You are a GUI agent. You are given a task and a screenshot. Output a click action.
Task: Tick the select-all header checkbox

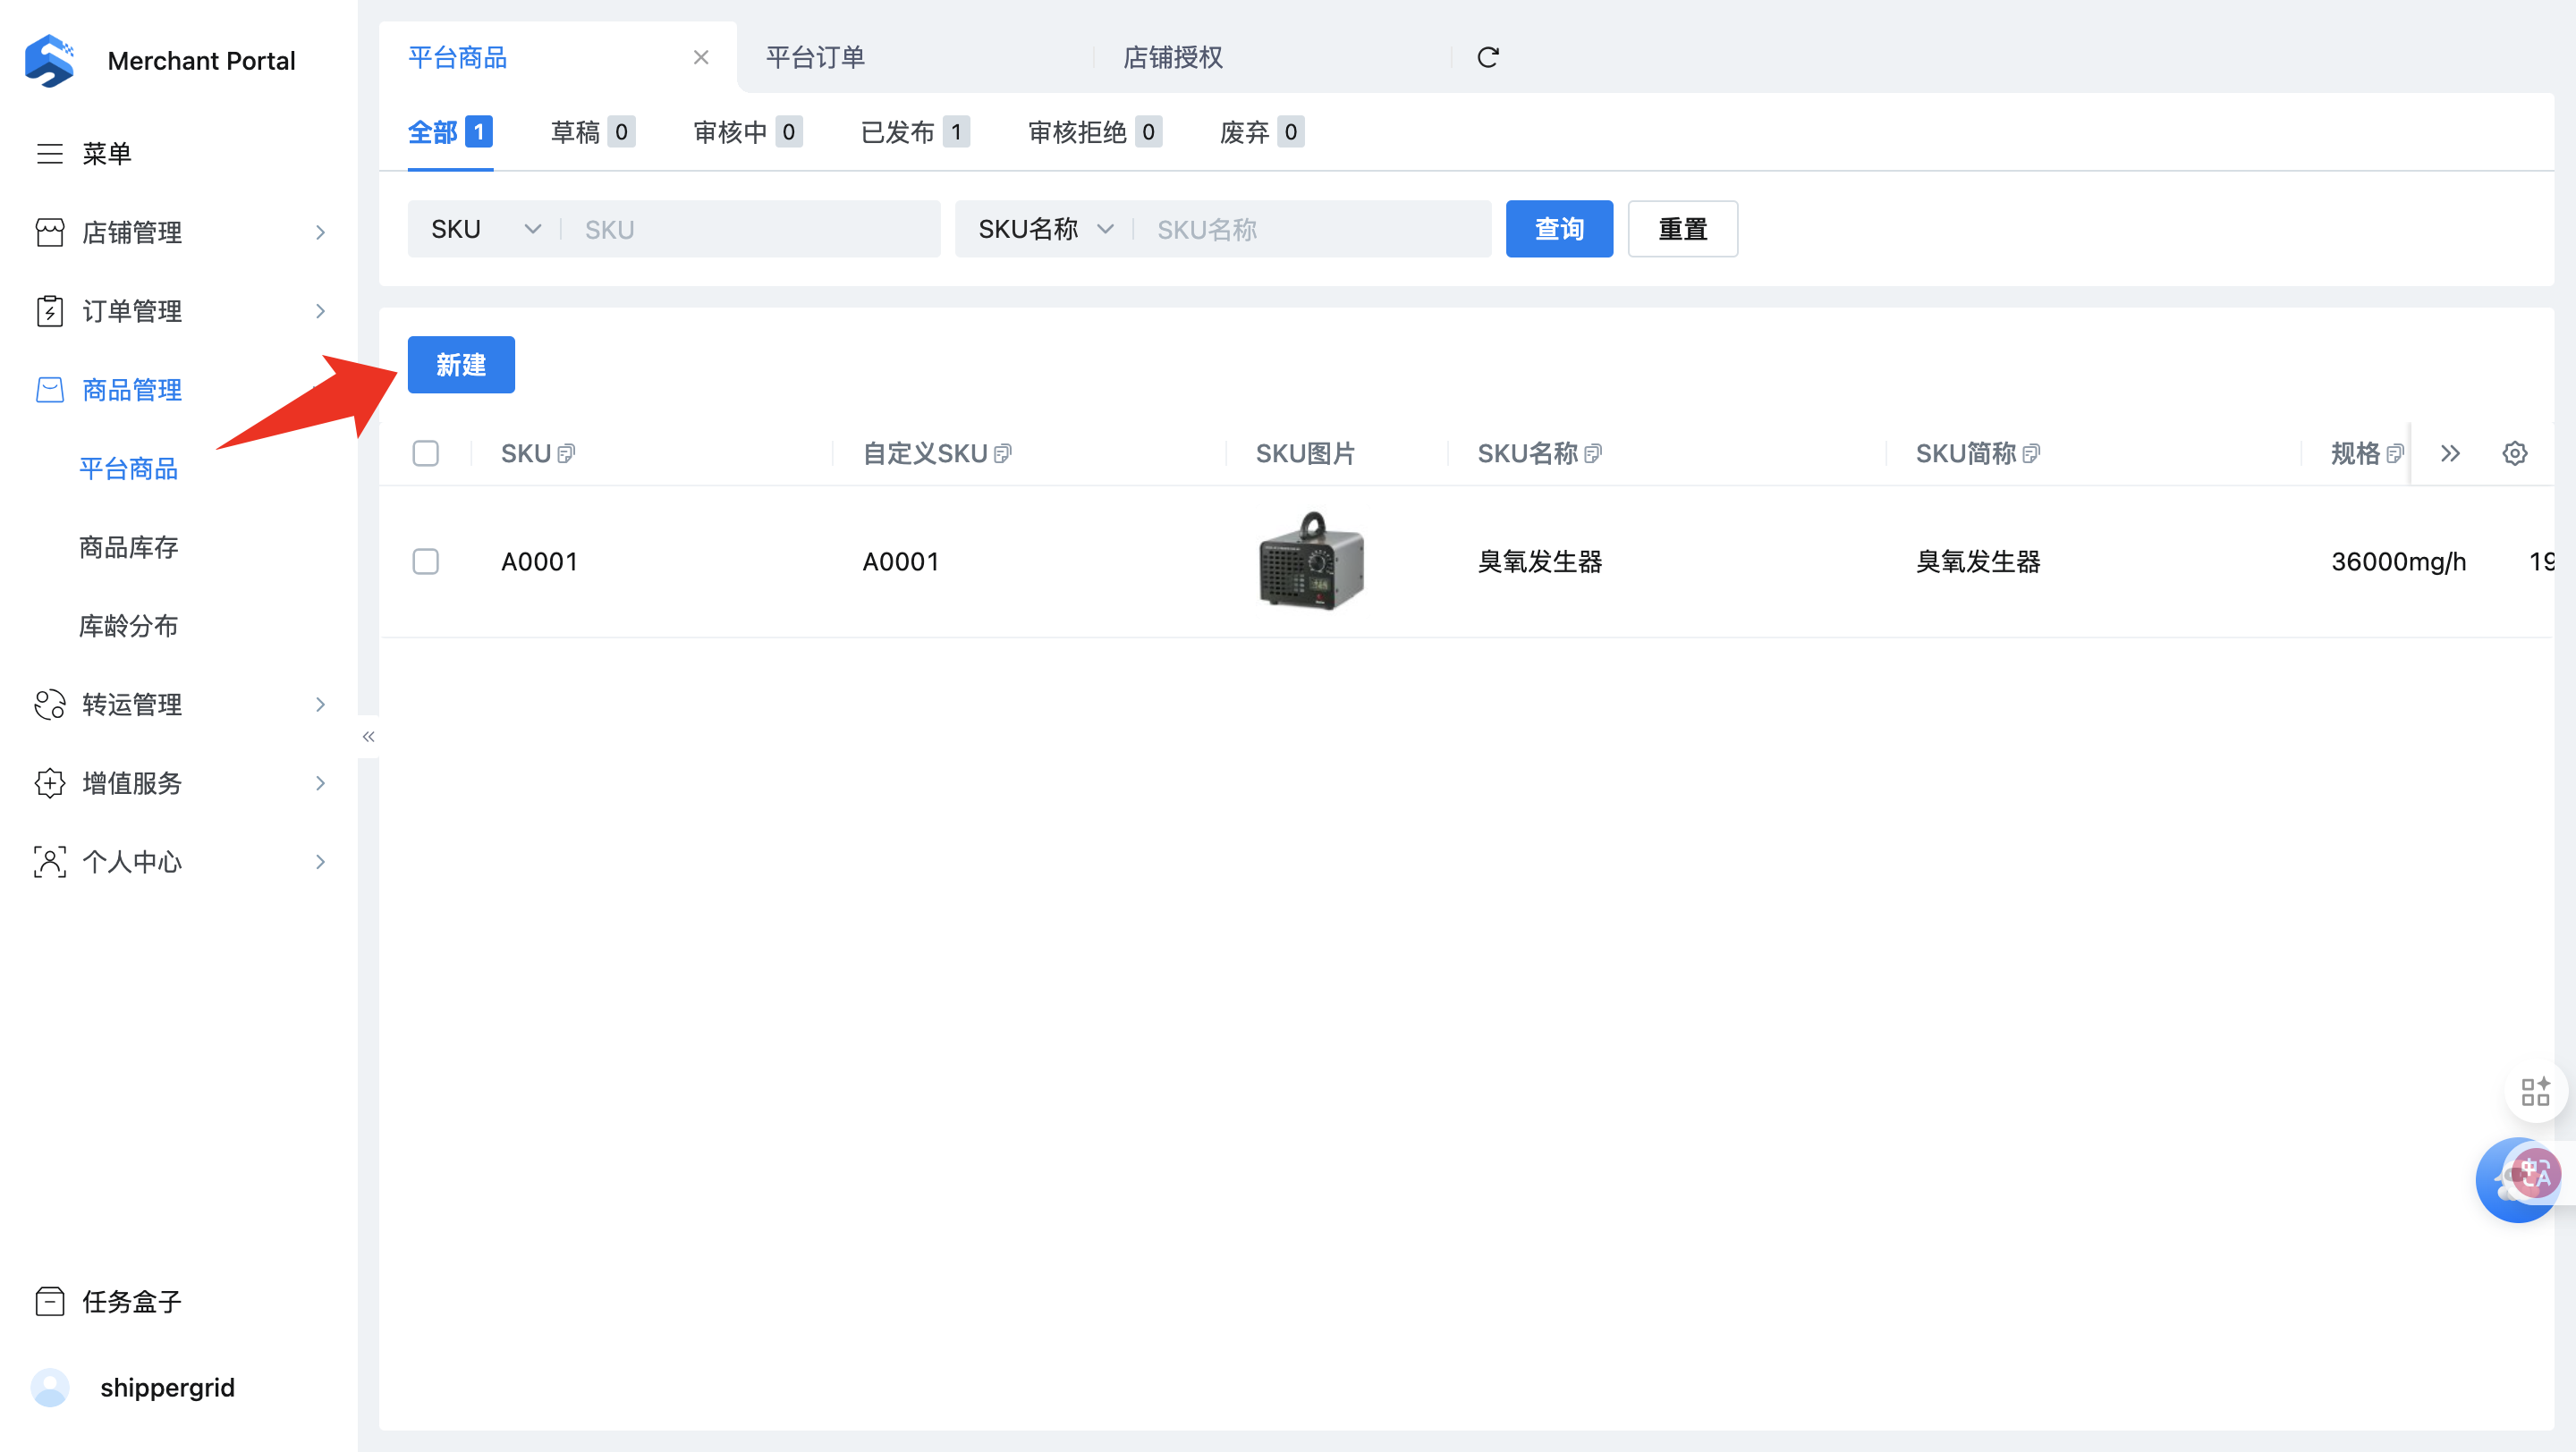(425, 453)
